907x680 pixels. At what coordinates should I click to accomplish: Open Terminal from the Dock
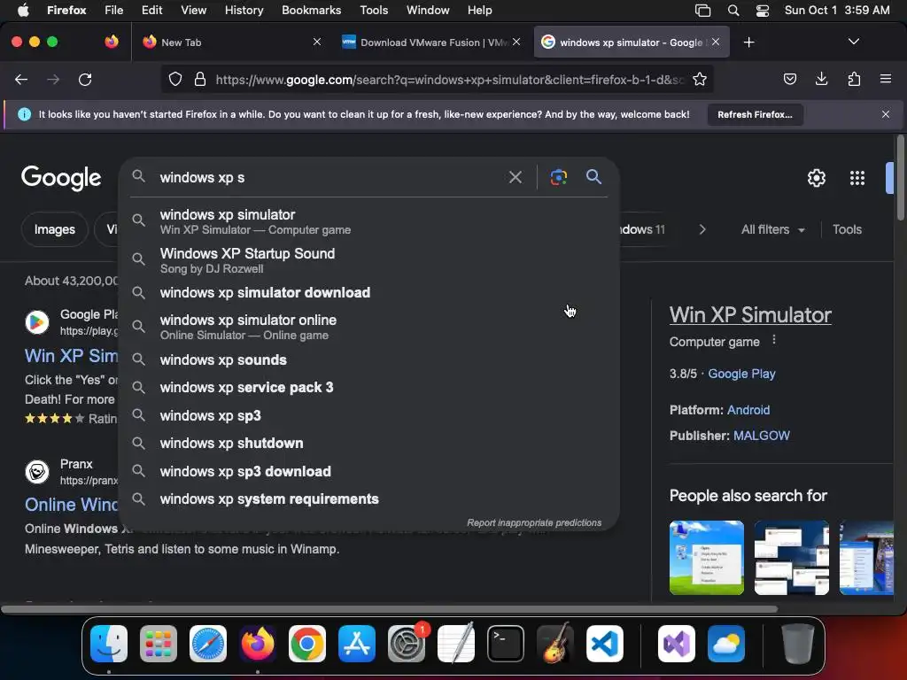tap(506, 644)
